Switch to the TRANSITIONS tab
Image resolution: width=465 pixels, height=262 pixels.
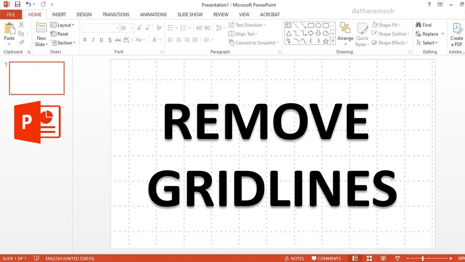[116, 15]
